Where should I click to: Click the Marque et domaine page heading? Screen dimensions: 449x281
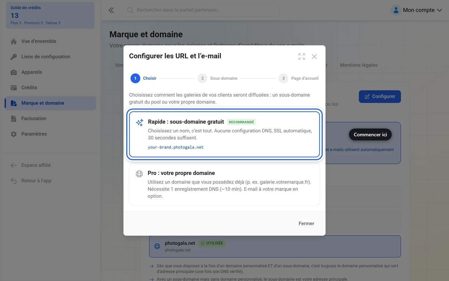pos(146,34)
